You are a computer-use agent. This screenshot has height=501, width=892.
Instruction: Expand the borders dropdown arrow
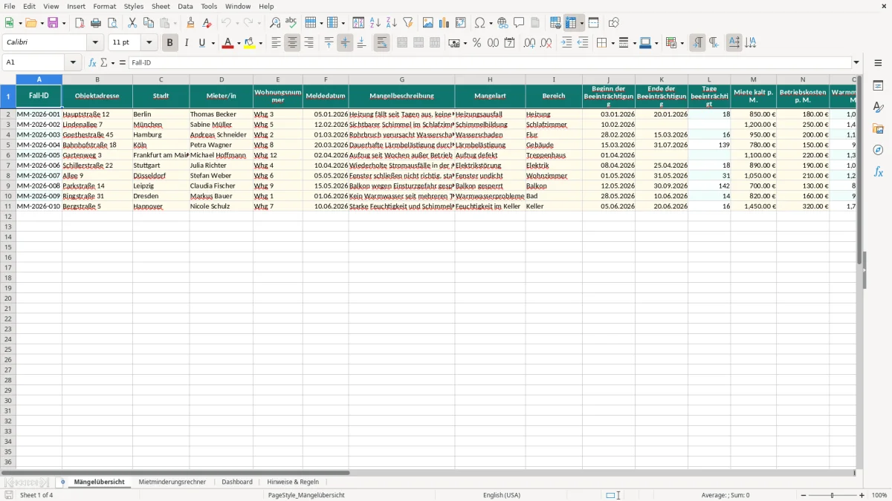(612, 43)
